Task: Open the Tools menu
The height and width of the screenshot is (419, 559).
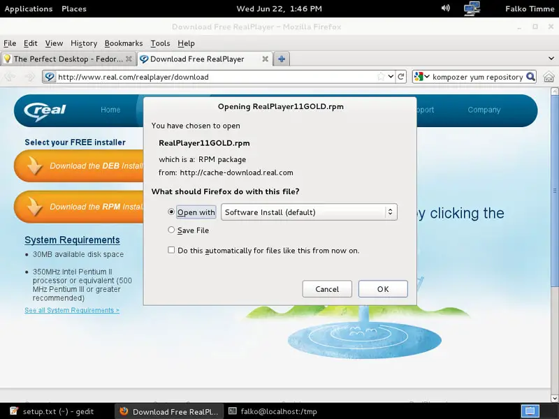Action: [x=160, y=43]
